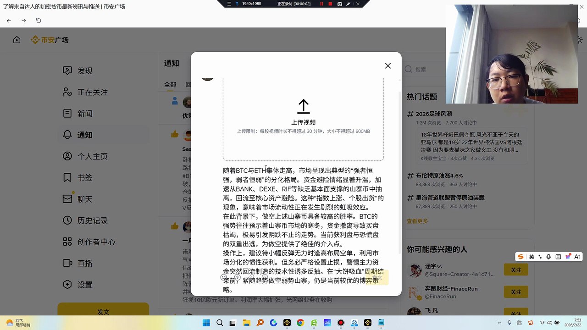Open the 18年世界杯姆巴佩夺冠 post card
The image size is (587, 330).
472,146
